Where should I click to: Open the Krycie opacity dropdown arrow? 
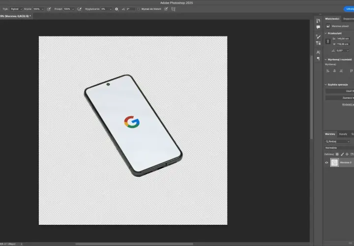(x=42, y=9)
